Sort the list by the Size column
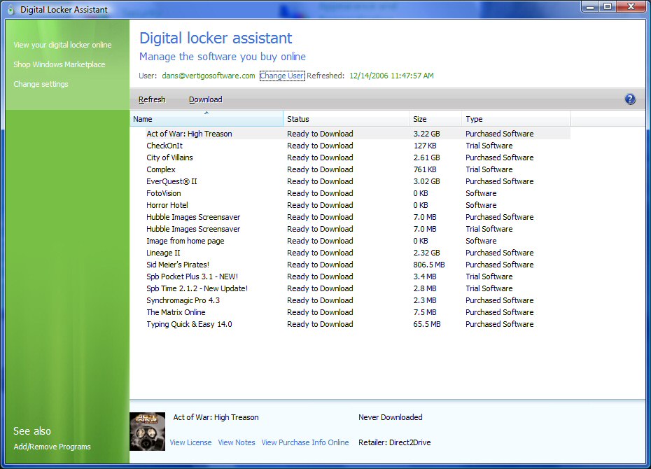Viewport: 651px width, 469px height. [x=435, y=119]
